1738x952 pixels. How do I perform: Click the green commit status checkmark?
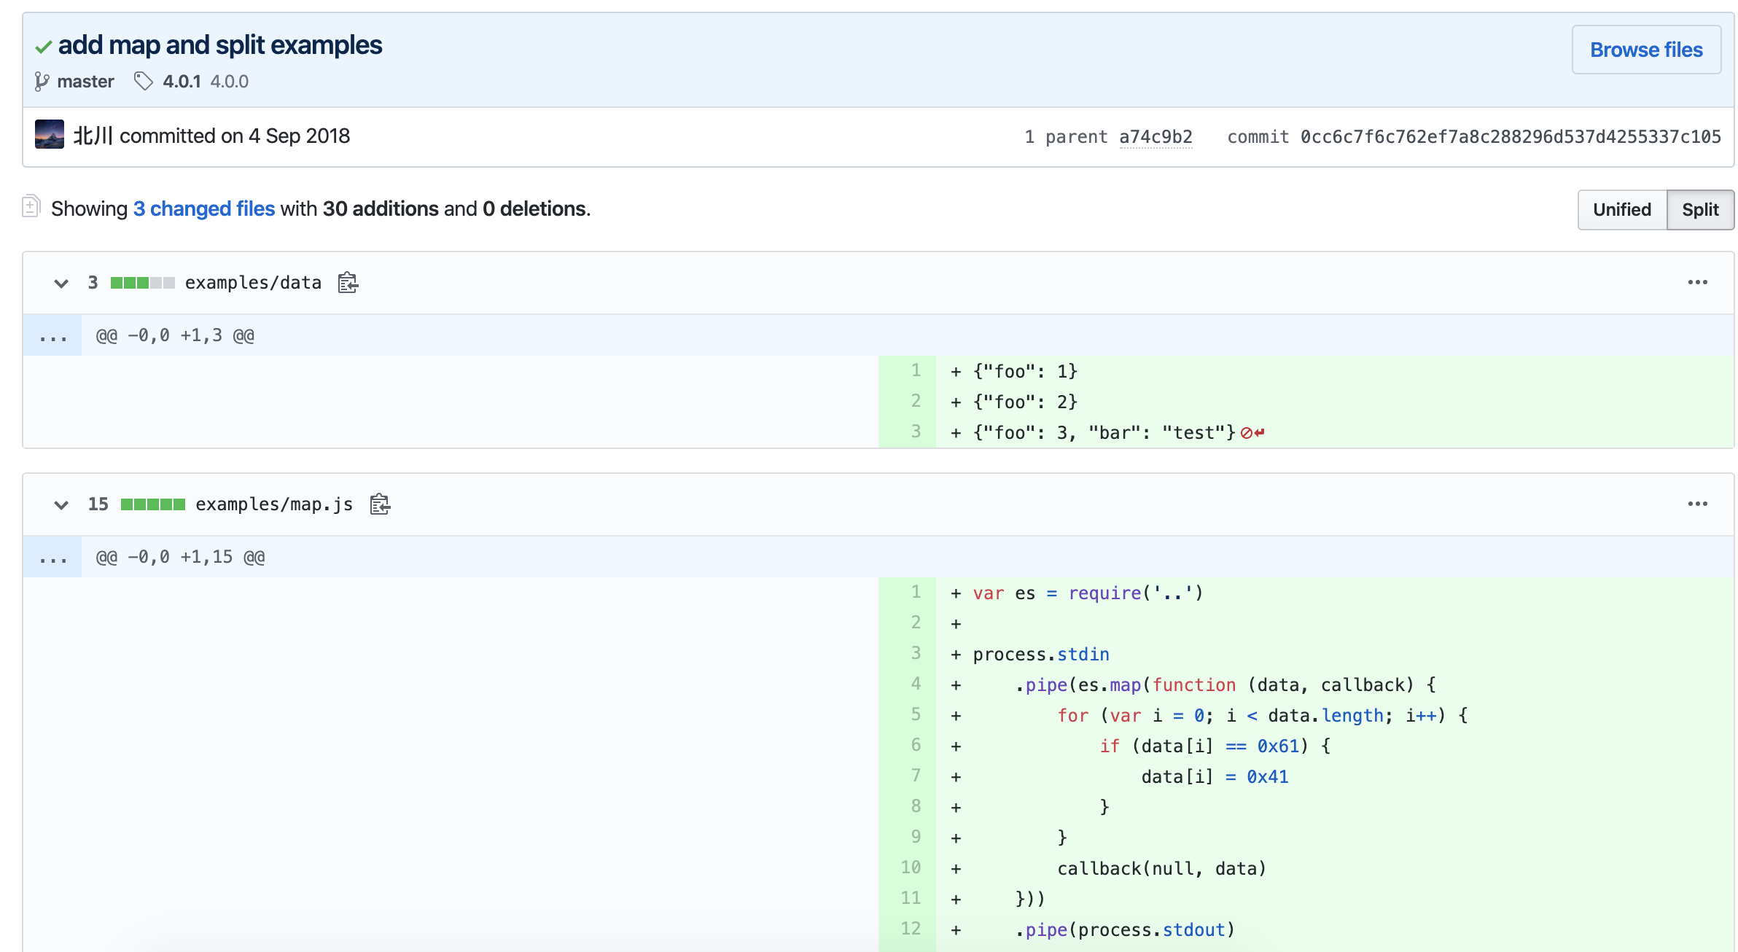click(x=43, y=47)
